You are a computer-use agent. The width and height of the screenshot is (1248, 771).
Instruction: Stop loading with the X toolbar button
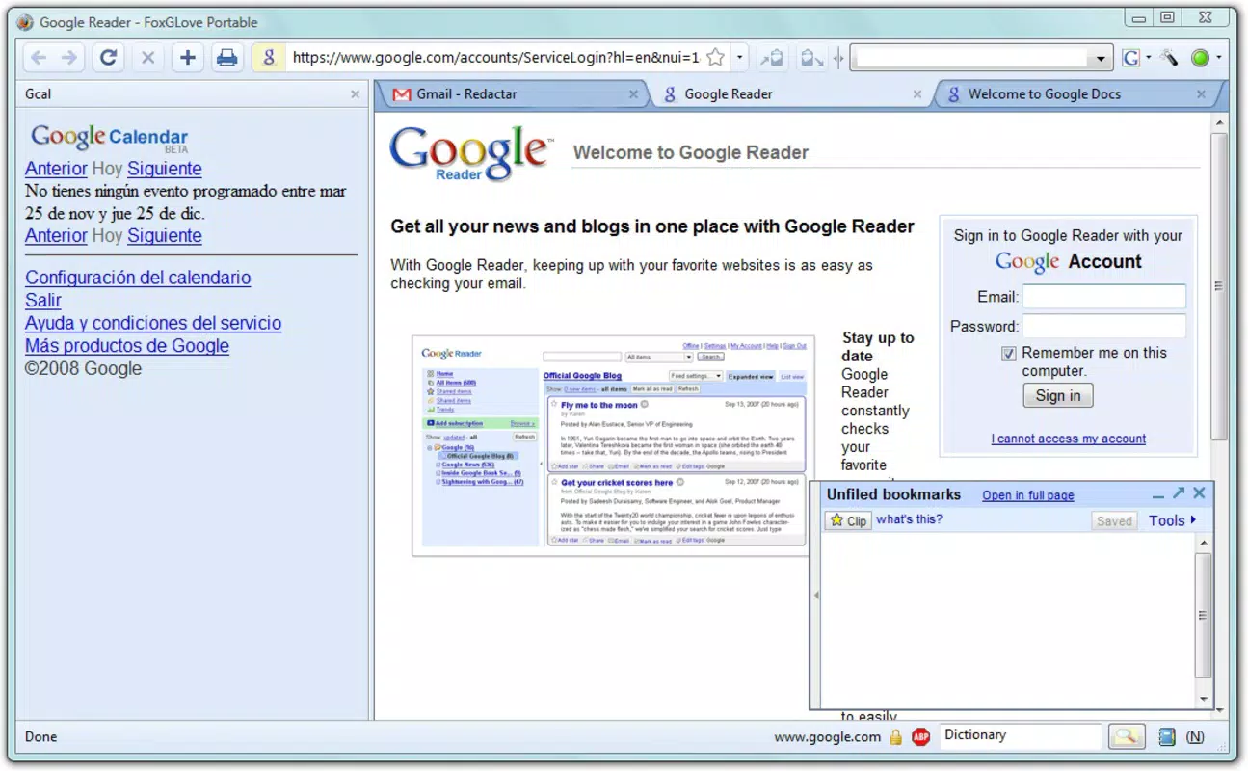(x=147, y=58)
